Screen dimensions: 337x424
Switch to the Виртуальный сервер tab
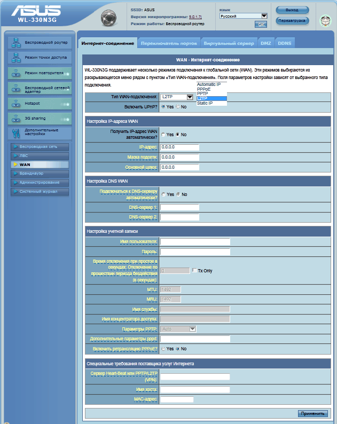point(229,43)
